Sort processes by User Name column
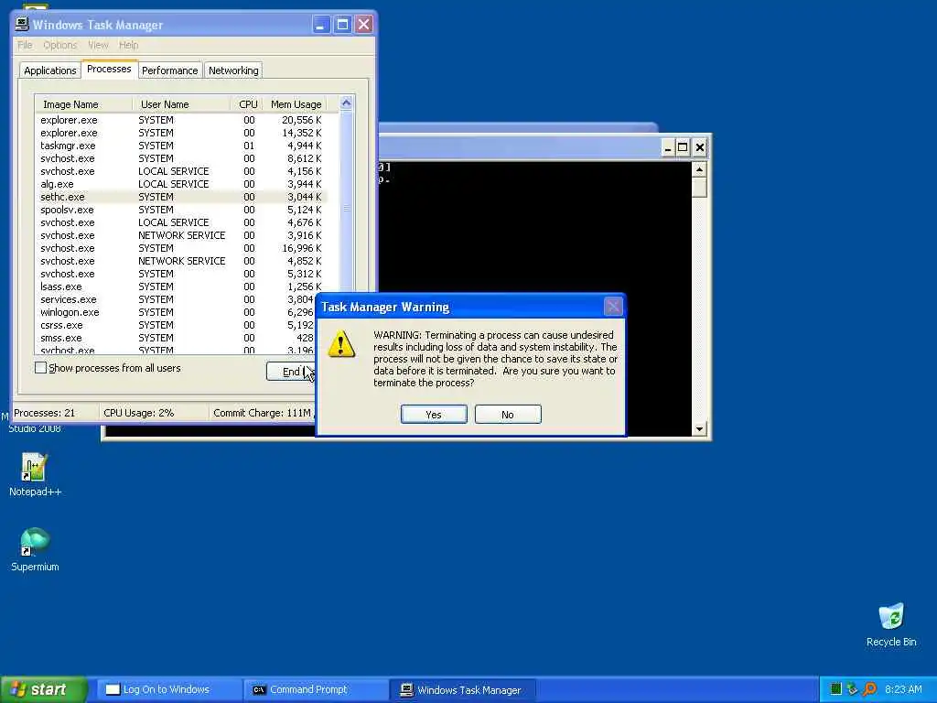This screenshot has width=937, height=703. (182, 104)
